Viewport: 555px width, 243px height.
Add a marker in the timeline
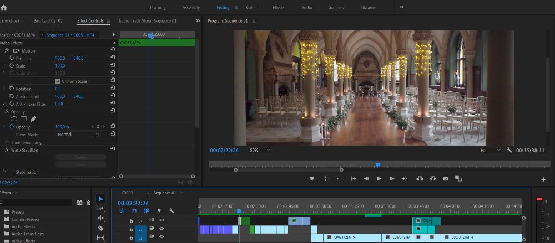tap(159, 211)
